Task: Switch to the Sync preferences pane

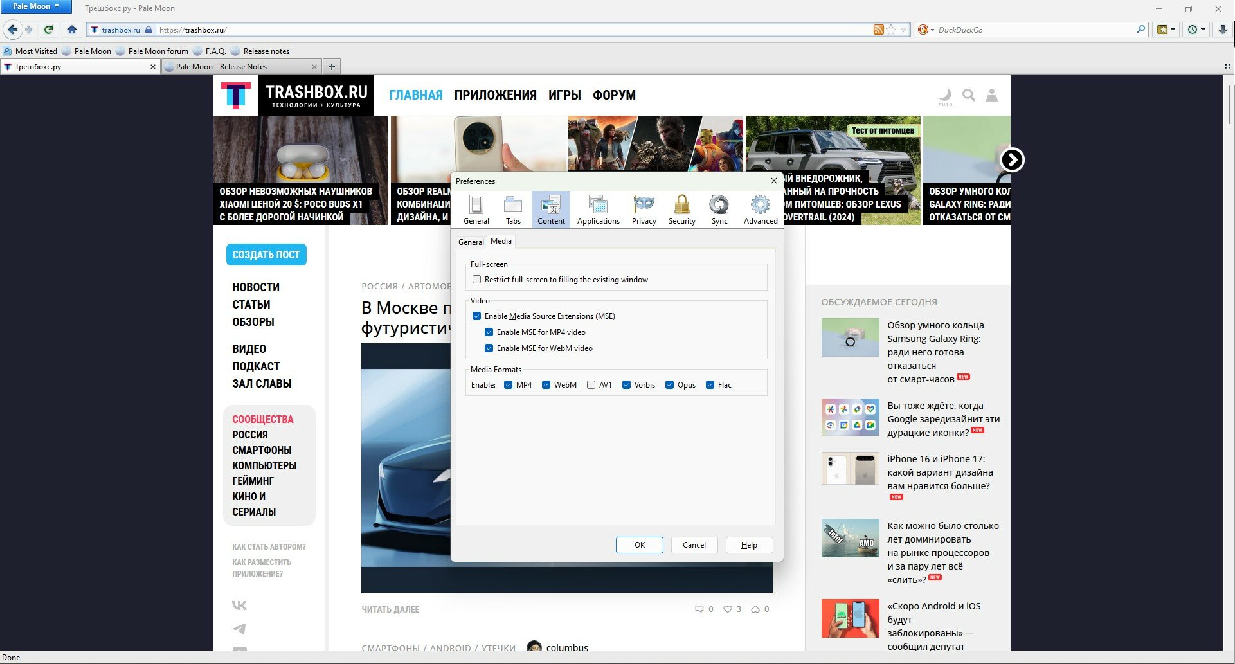Action: pos(719,210)
